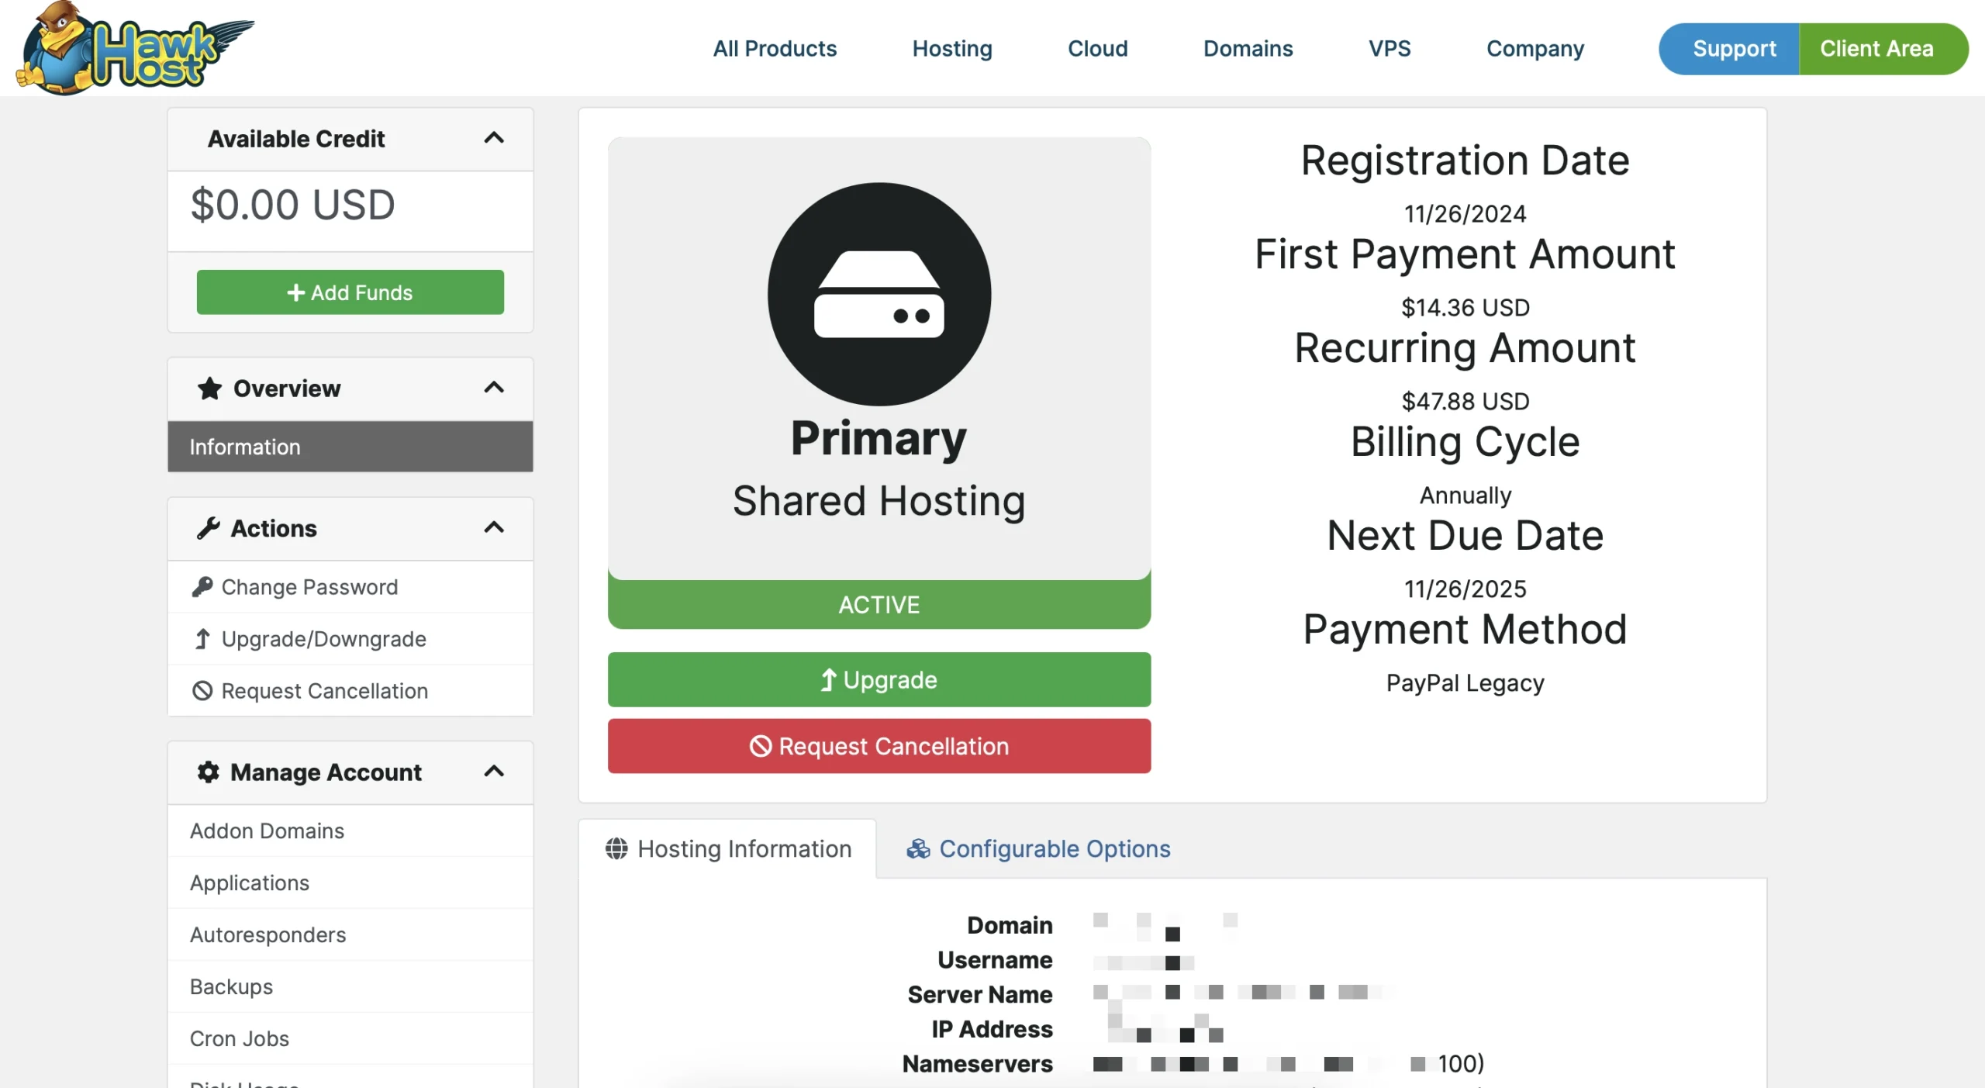Open Request Cancellation in Actions list
1985x1088 pixels.
350,691
